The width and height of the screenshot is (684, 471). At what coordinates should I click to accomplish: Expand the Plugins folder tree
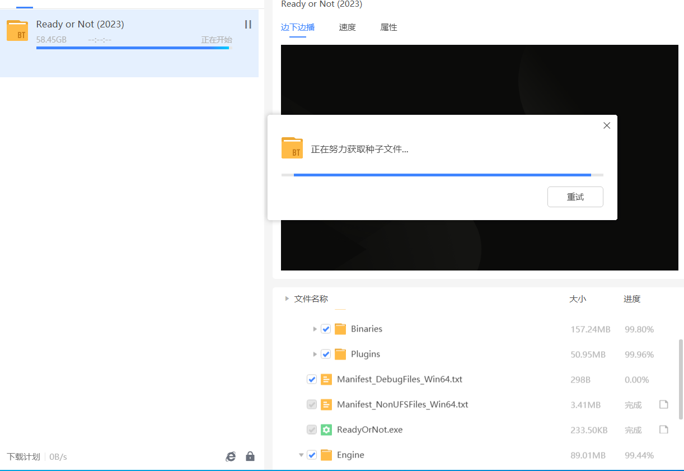[315, 354]
